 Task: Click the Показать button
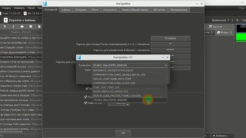click(170, 38)
